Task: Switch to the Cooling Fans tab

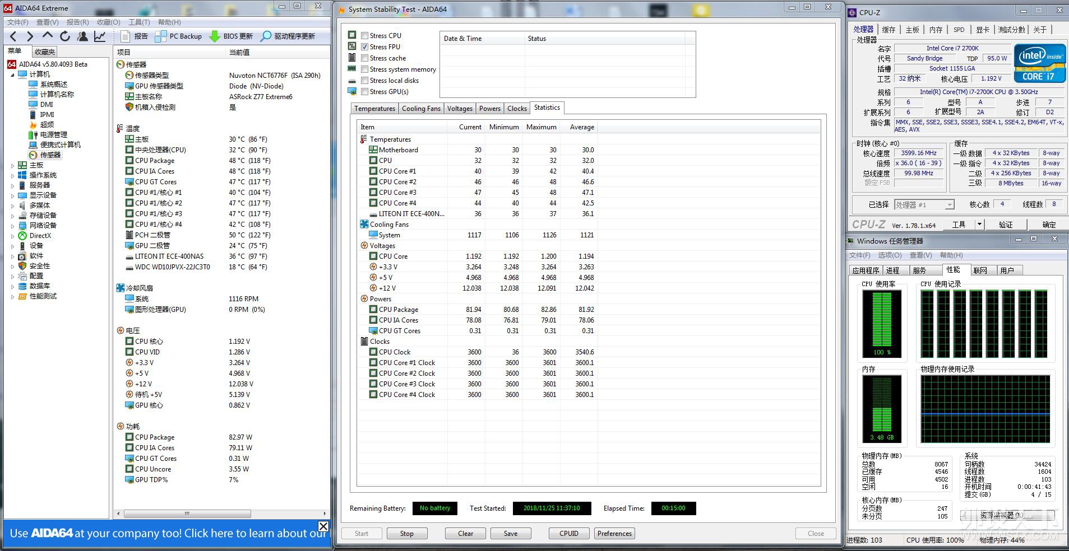Action: click(421, 108)
